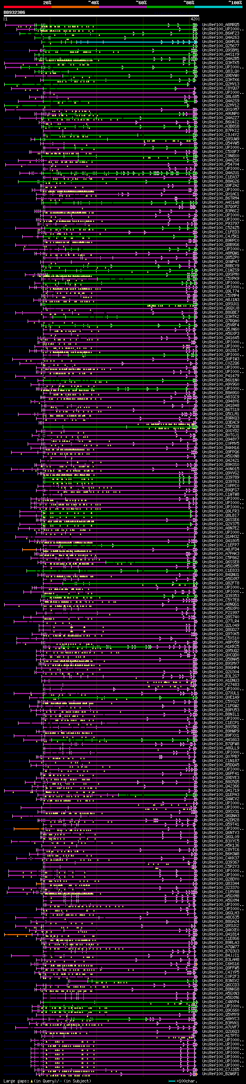Viewport: 246px width, 1084px height.
Task: Select the UniRef100_P41479 label
Action: [x=221, y=376]
